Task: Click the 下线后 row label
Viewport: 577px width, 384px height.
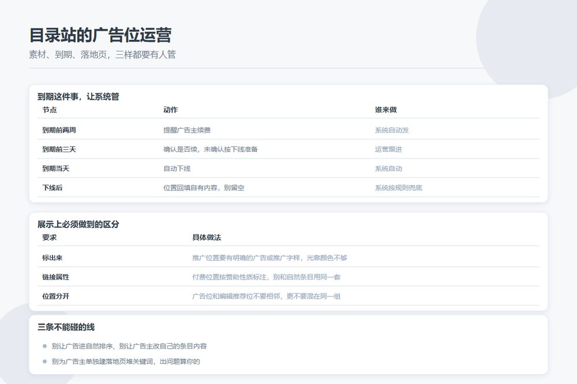Action: [53, 187]
